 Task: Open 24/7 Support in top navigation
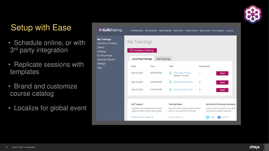(x=218, y=31)
